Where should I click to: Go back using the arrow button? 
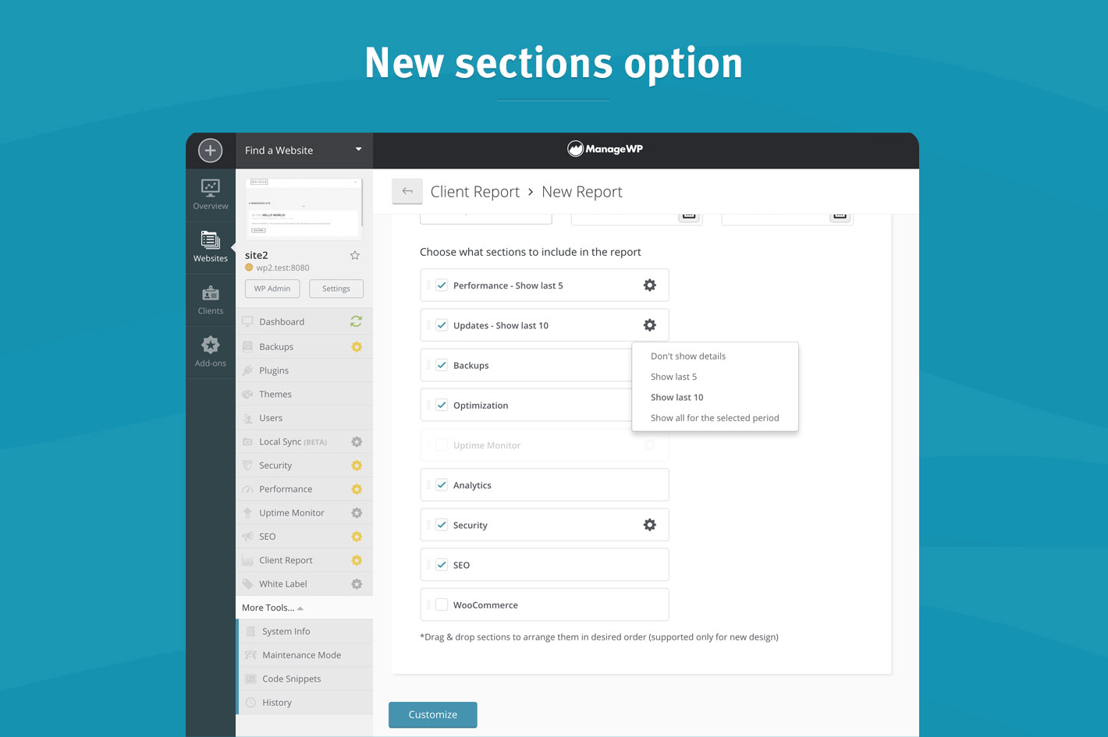pos(407,191)
